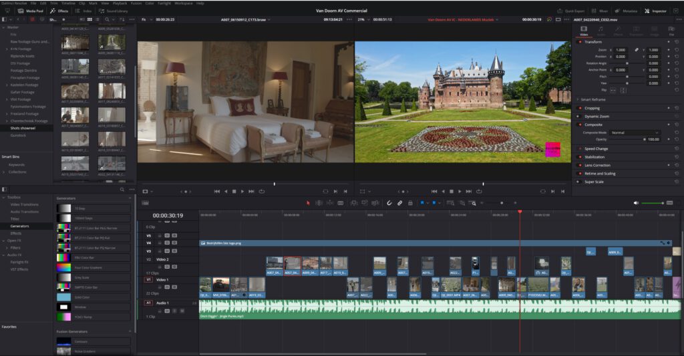Open the Fusion menu
This screenshot has height=356, width=684.
point(136,3)
